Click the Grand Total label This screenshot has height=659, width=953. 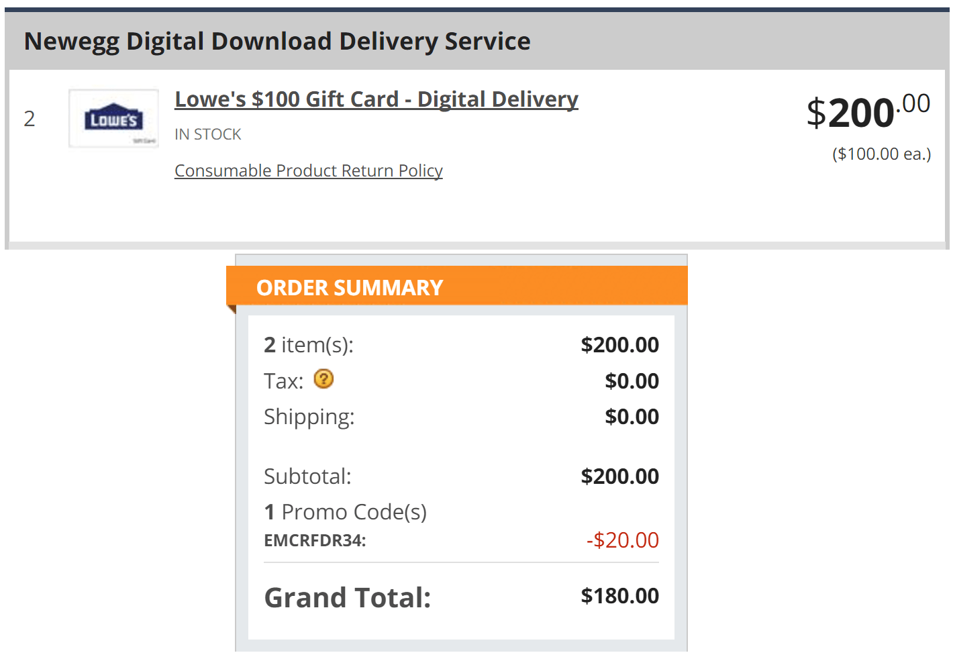tap(348, 597)
